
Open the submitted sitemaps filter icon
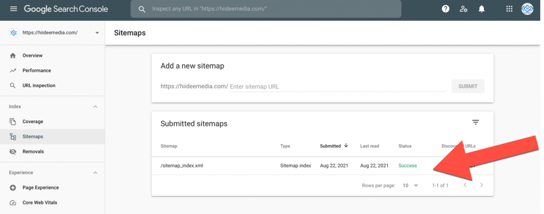point(475,122)
